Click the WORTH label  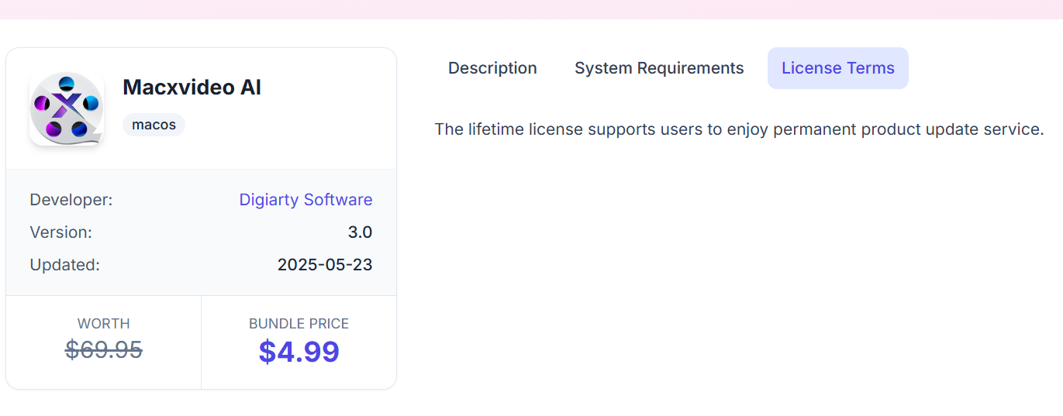pos(104,324)
